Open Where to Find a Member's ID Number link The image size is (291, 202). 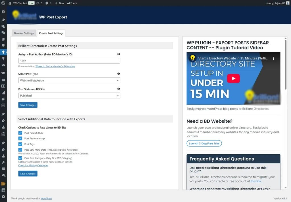point(55,66)
